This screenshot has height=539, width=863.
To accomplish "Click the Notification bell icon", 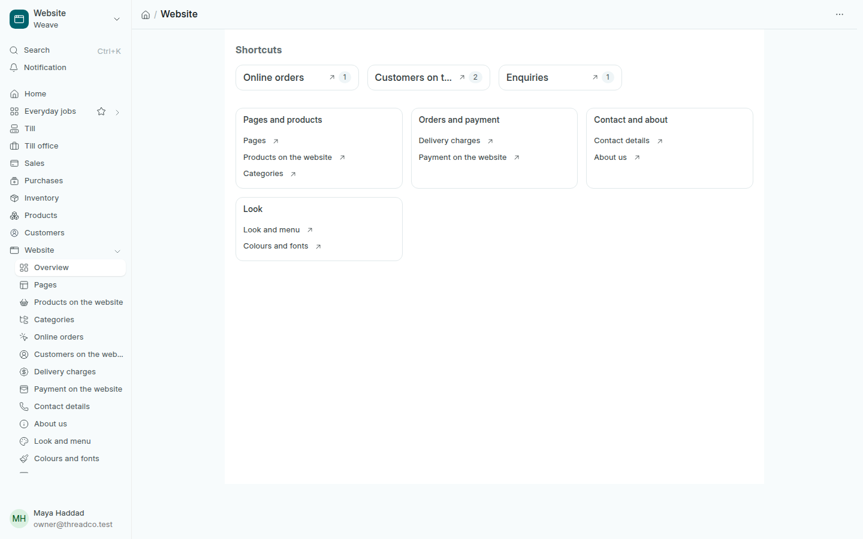I will [14, 68].
